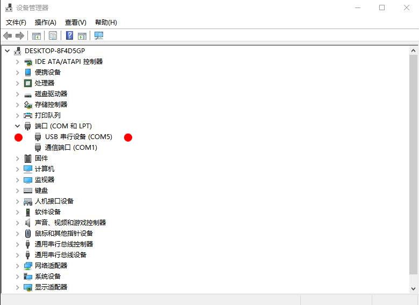Click the 处理器 chip icon
Image resolution: width=419 pixels, height=305 pixels.
28,83
